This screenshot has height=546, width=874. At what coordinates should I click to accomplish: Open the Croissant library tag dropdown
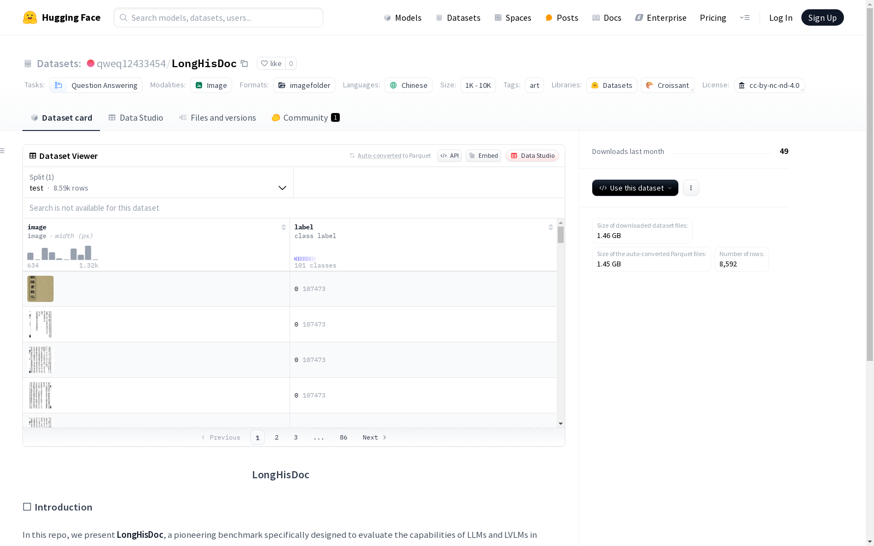pos(668,85)
